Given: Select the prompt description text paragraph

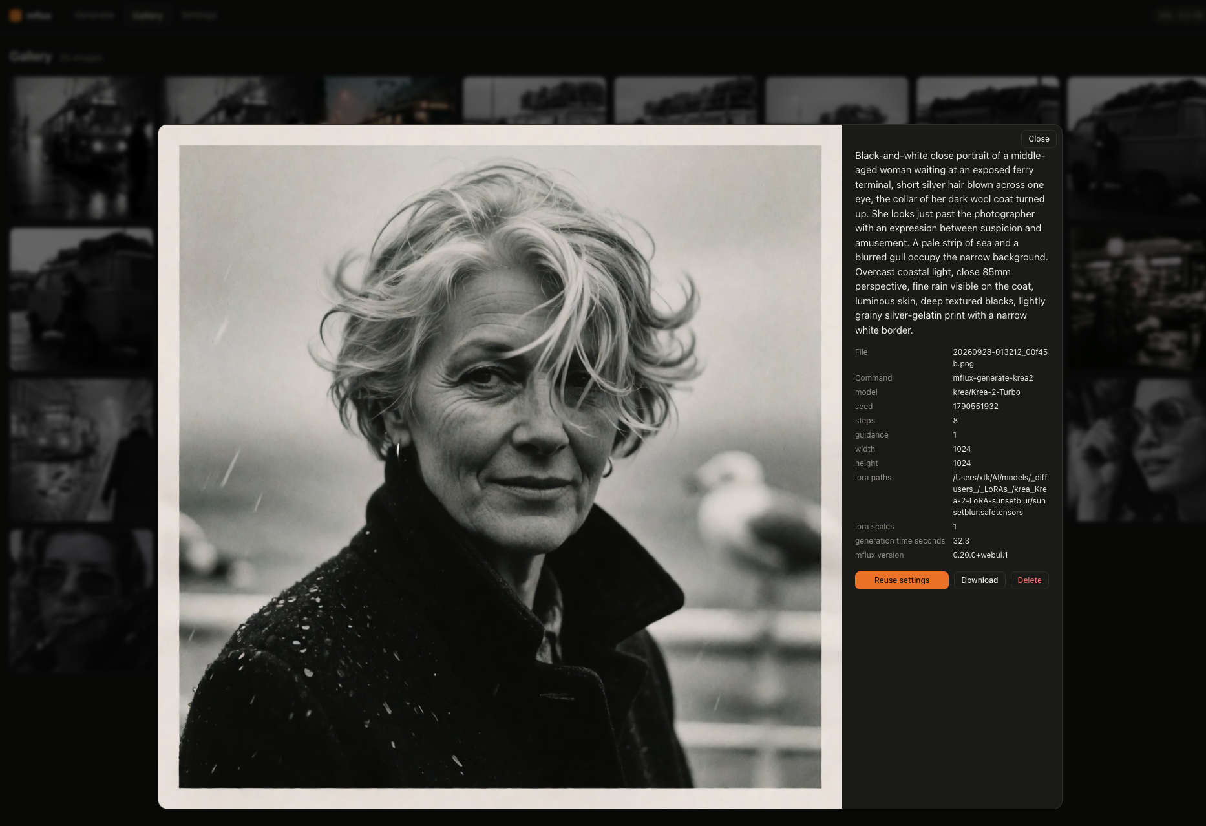Looking at the screenshot, I should 951,243.
